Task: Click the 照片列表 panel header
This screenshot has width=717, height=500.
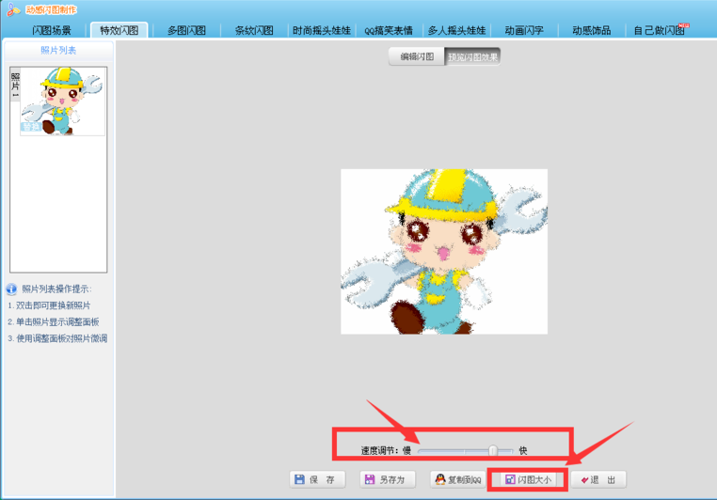Action: pyautogui.click(x=58, y=50)
